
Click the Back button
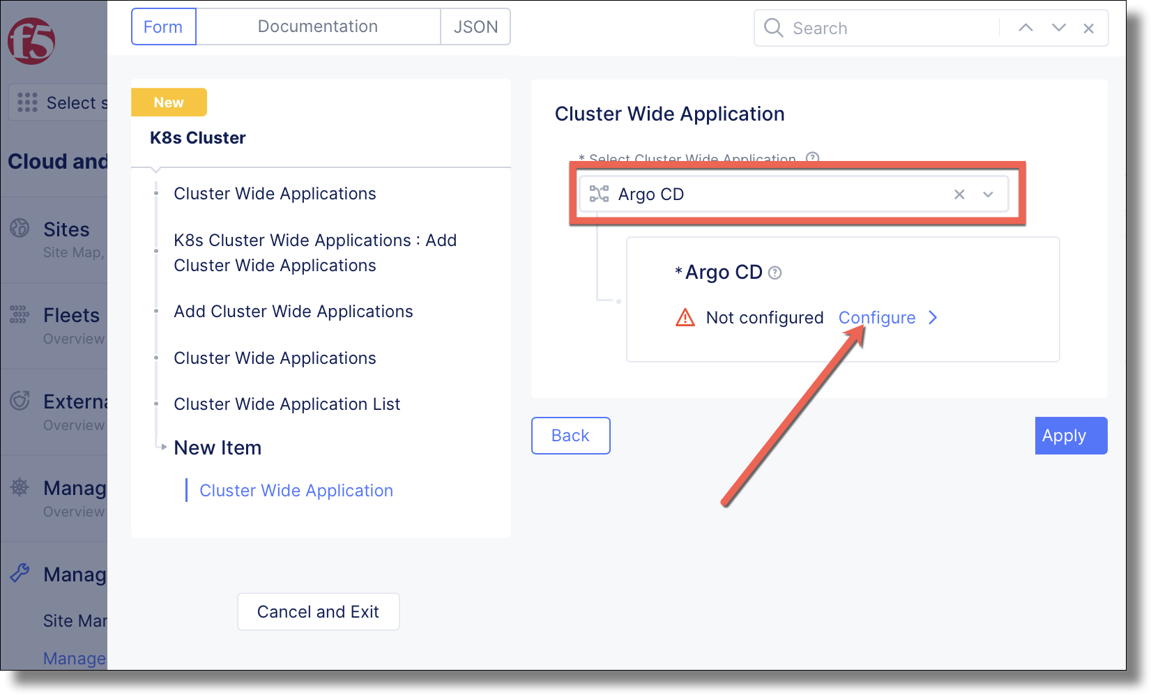(570, 436)
